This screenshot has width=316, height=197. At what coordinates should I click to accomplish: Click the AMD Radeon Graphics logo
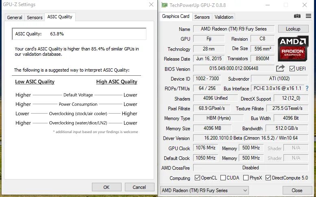click(293, 48)
